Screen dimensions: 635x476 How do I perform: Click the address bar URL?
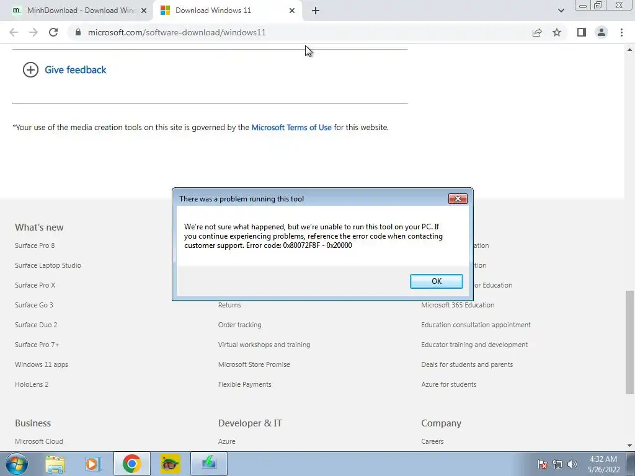177,32
